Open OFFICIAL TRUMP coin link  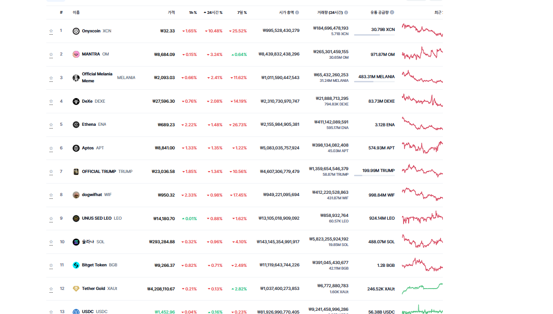(x=107, y=172)
